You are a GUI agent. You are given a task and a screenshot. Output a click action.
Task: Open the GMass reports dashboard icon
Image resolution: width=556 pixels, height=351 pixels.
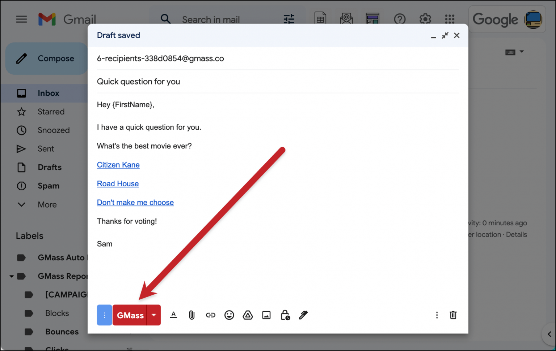point(372,19)
